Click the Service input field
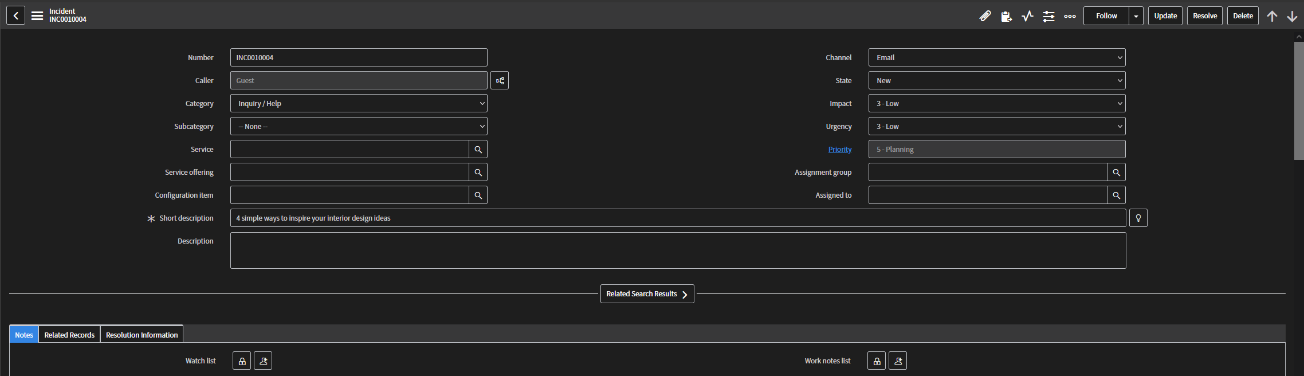 click(x=349, y=149)
